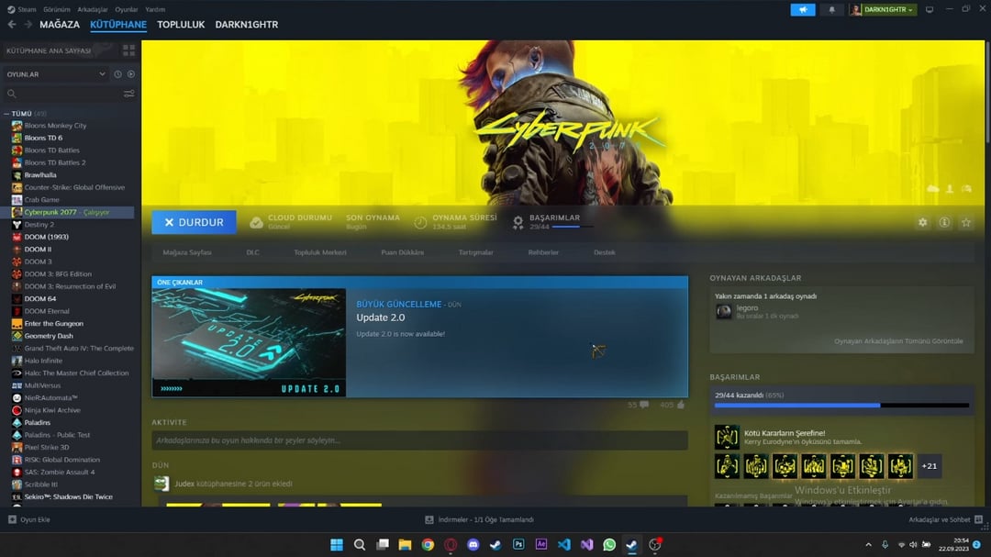Open Puan Dükkânı link
Screen dimensions: 991x557
(403, 252)
